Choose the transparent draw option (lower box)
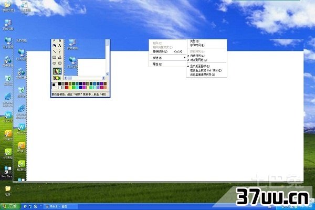This screenshot has height=210, width=315. point(57,78)
